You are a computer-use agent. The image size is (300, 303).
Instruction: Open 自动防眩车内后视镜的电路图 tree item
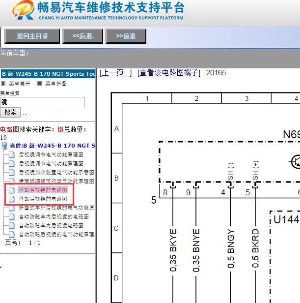click(x=54, y=216)
